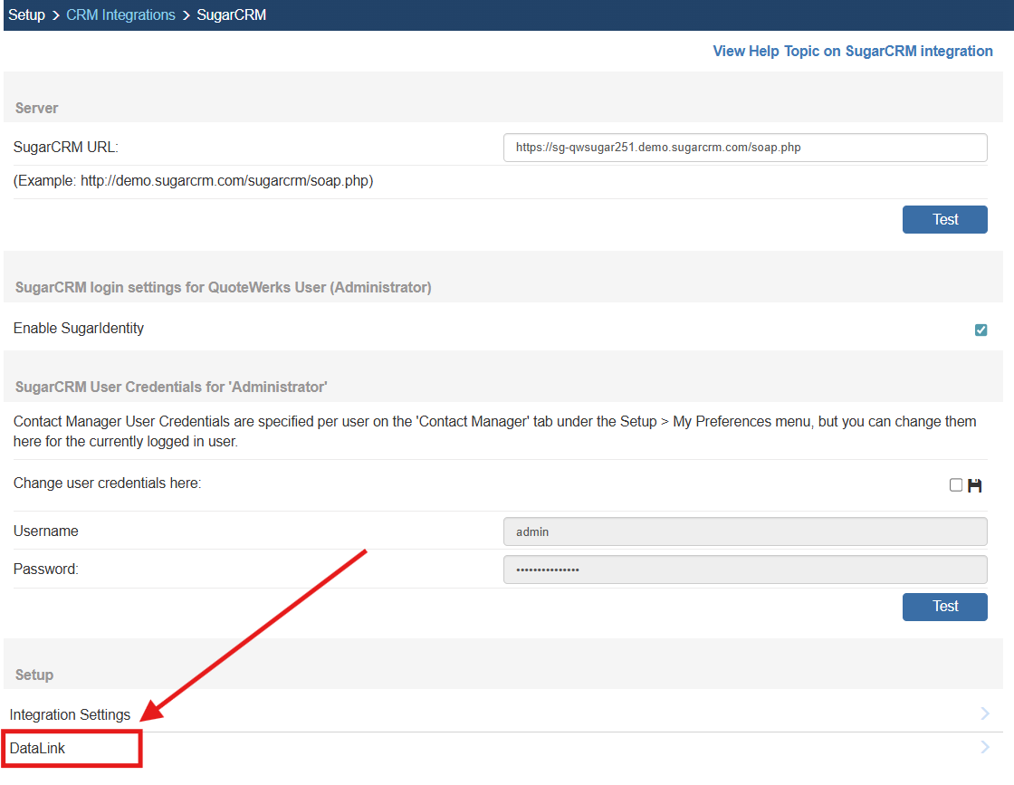Image resolution: width=1014 pixels, height=785 pixels.
Task: Select the DataLink setup entry label
Action: tap(37, 749)
